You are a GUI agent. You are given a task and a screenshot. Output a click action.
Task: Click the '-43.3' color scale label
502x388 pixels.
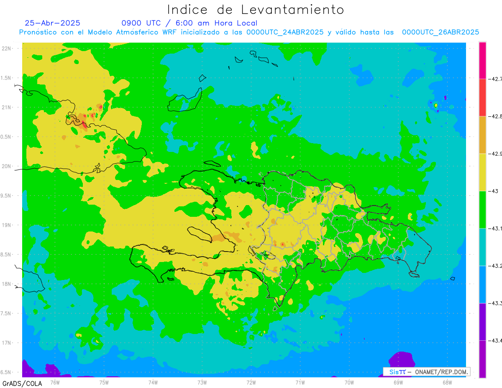[494, 303]
